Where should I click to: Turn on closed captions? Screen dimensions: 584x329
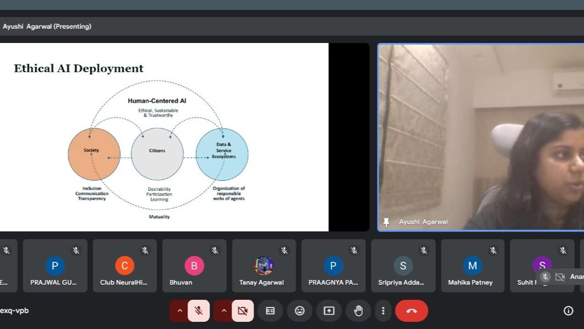point(270,310)
